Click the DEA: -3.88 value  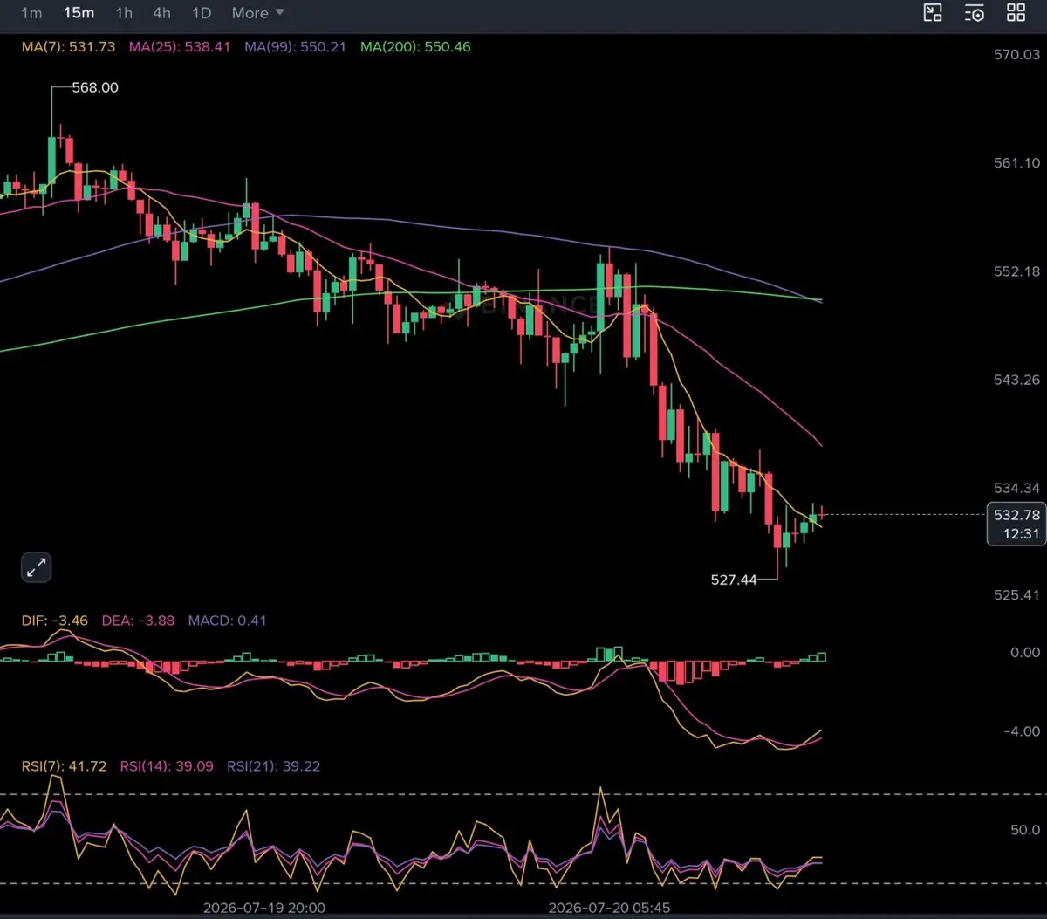click(138, 621)
